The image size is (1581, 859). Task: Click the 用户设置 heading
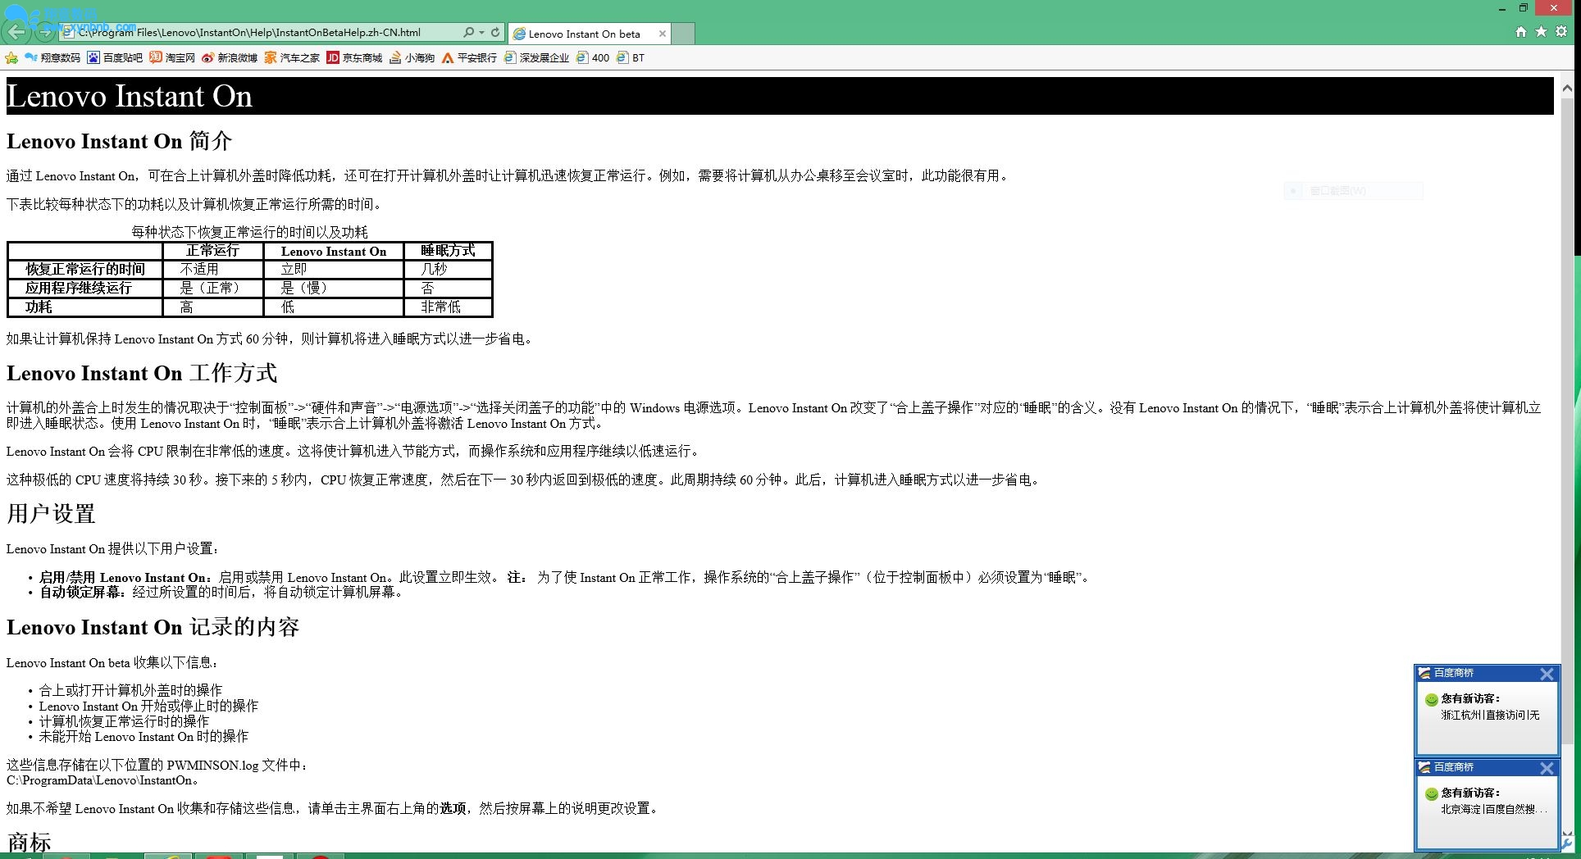pos(51,514)
